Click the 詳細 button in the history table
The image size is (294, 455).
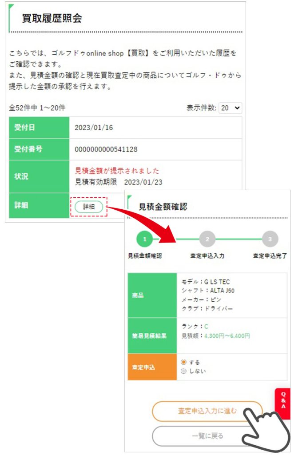coord(89,207)
